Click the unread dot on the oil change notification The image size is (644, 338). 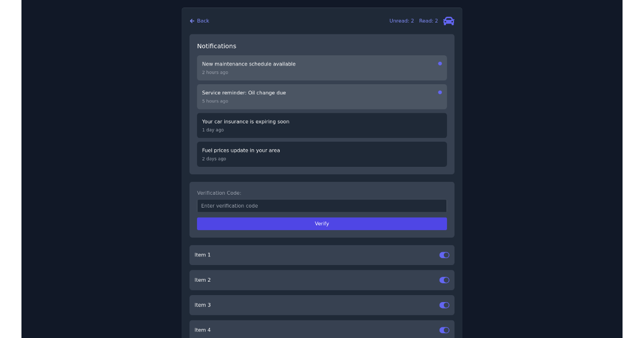(439, 92)
